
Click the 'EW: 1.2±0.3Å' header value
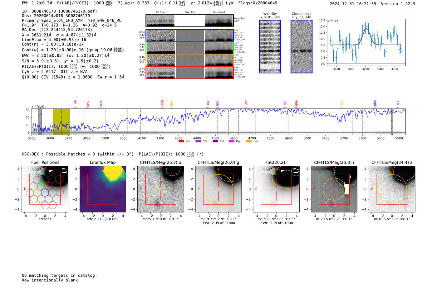(x=37, y=3)
